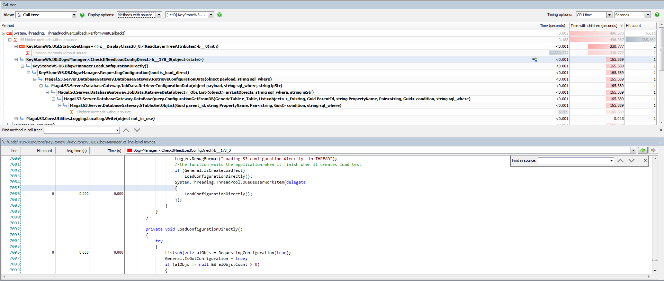The width and height of the screenshot is (664, 281).
Task: Select the LocalLog.Write row
Action: 90,119
